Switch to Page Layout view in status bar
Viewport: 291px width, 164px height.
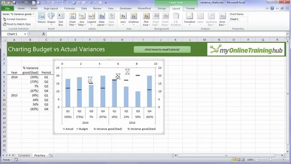pos(239,159)
